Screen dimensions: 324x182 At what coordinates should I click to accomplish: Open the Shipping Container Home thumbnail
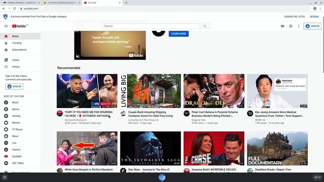click(150, 91)
